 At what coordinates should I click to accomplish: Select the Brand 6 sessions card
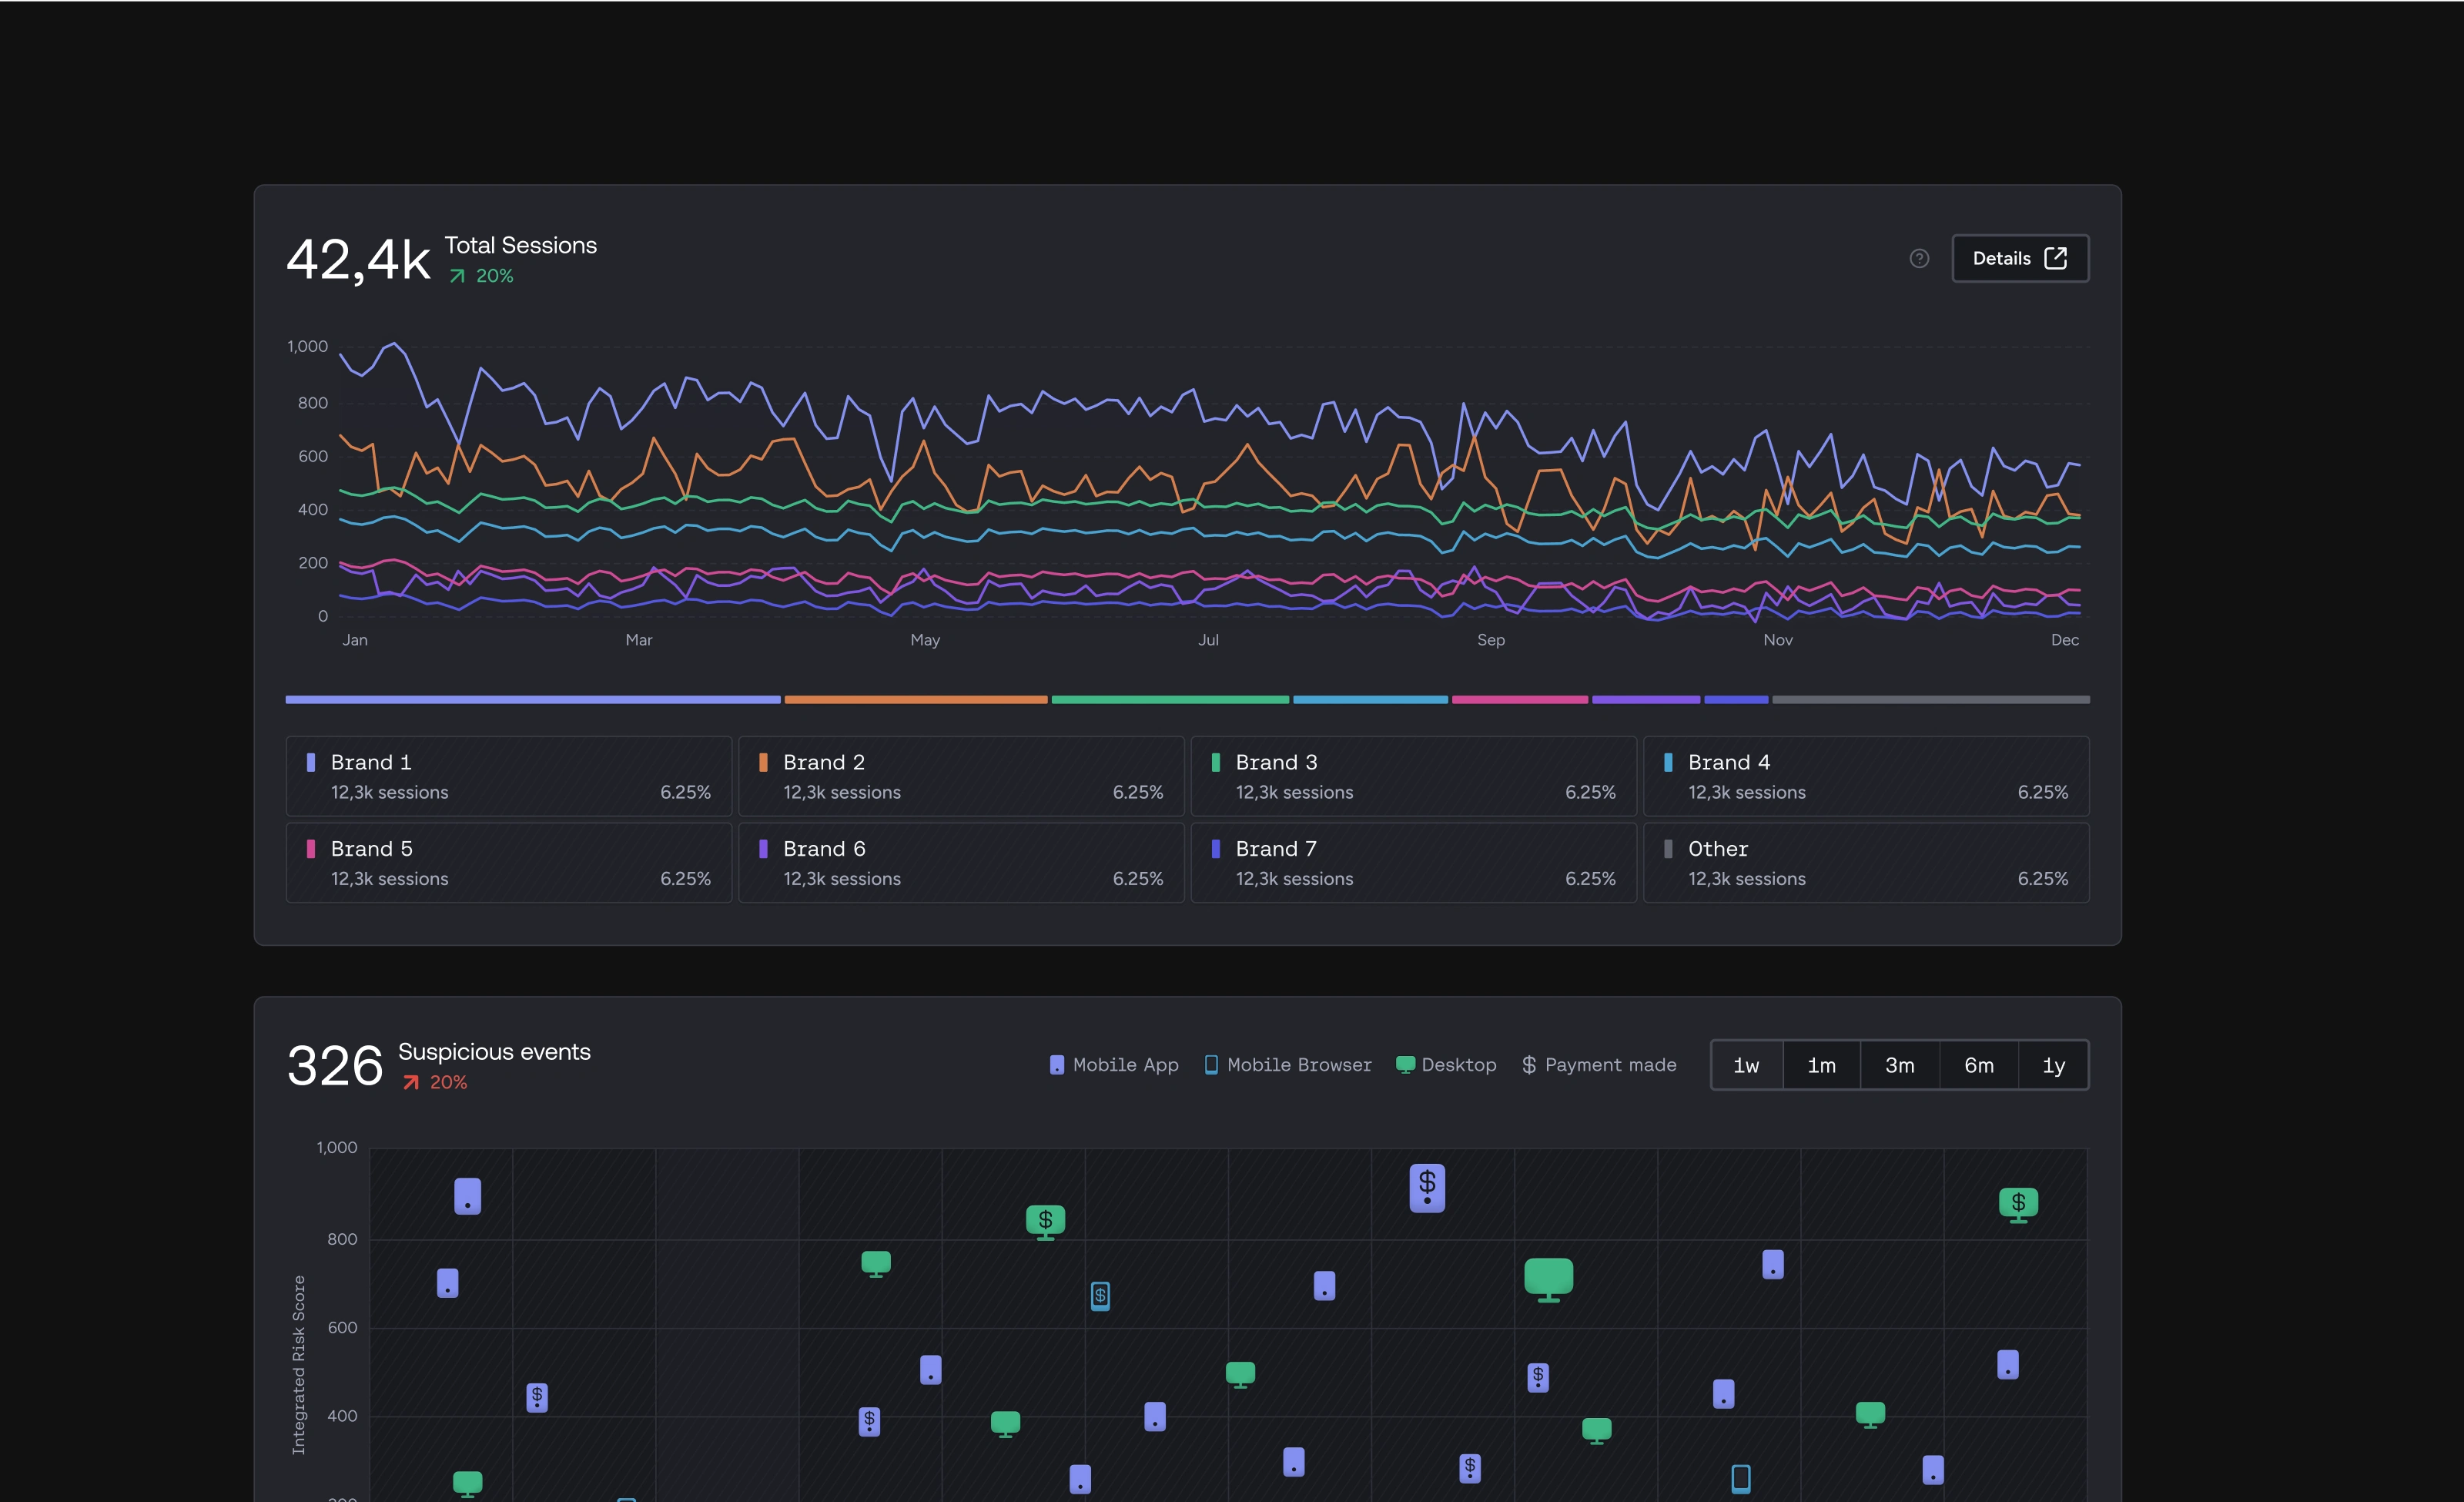click(961, 863)
